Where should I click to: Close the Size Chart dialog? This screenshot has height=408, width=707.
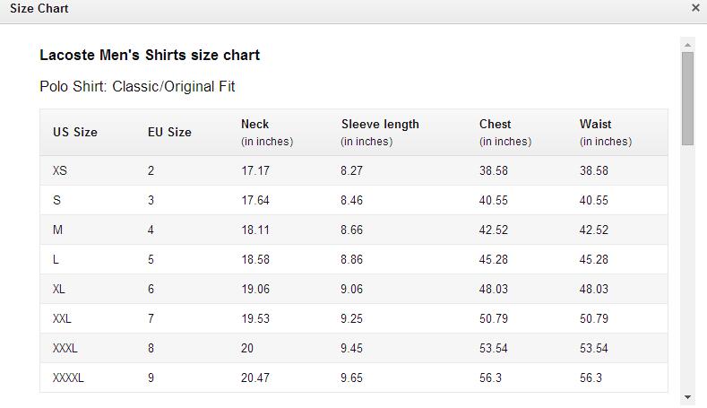pos(695,8)
